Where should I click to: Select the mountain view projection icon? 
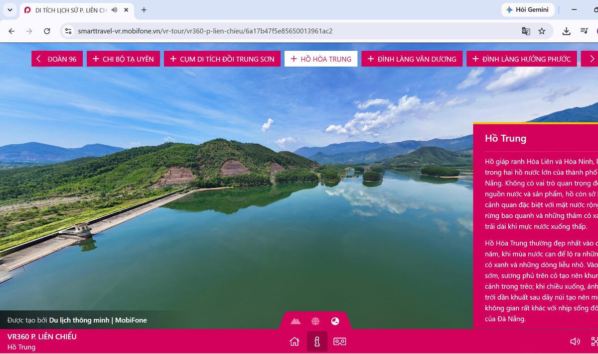click(x=296, y=321)
